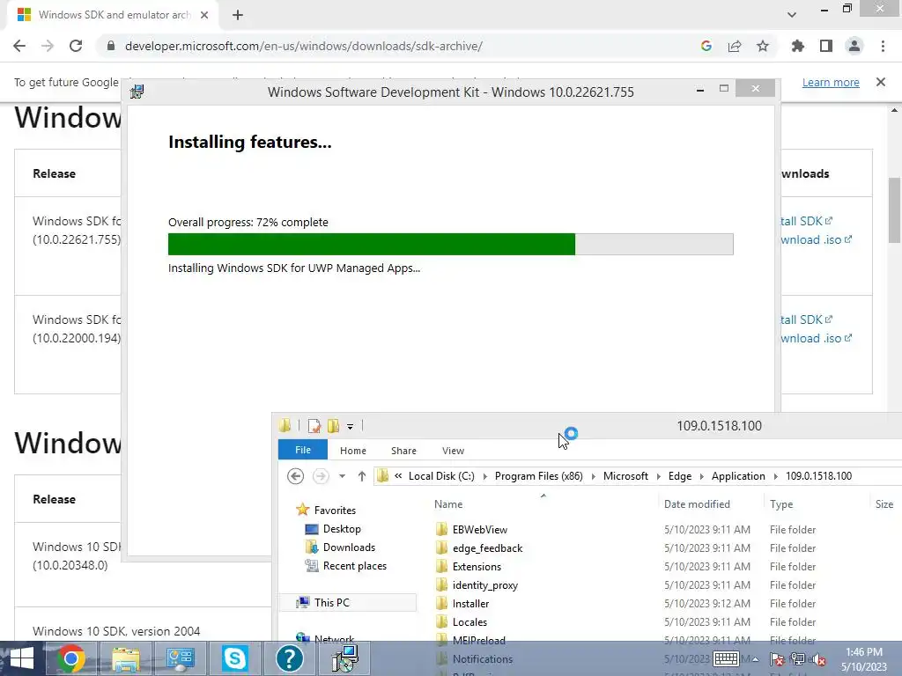
Task: Open Chrome profile avatar
Action: pyautogui.click(x=854, y=46)
